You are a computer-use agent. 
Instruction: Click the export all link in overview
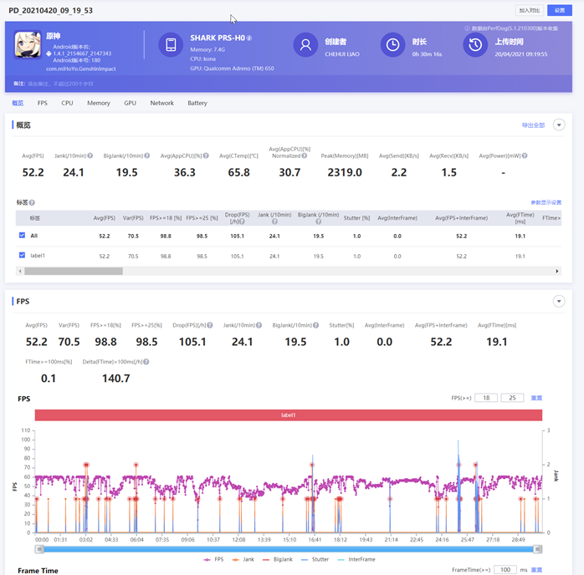533,125
